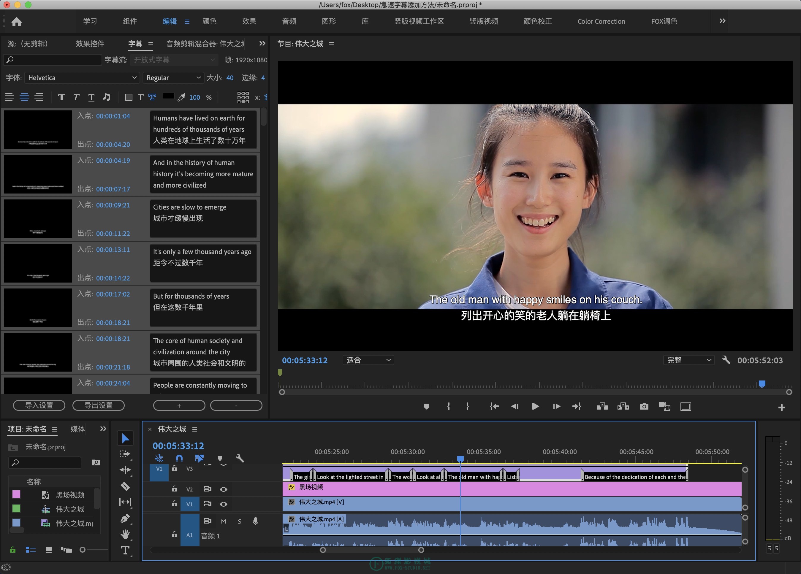
Task: Apply bold caption text style
Action: tap(61, 97)
